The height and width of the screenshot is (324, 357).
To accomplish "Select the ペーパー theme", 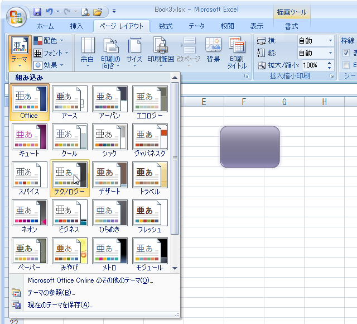I will pyautogui.click(x=30, y=254).
